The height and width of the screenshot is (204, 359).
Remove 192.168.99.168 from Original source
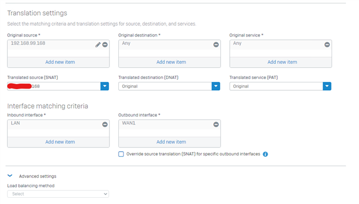click(x=105, y=45)
